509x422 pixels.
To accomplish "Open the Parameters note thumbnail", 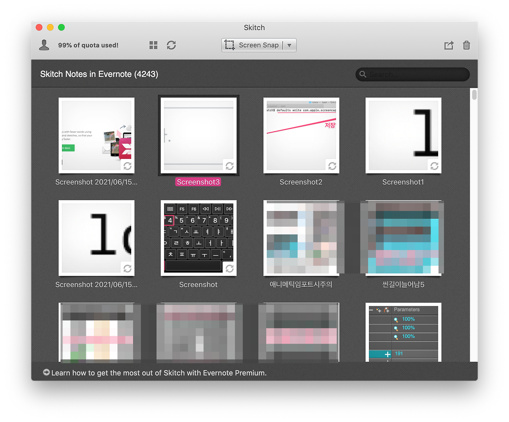I will tap(403, 332).
